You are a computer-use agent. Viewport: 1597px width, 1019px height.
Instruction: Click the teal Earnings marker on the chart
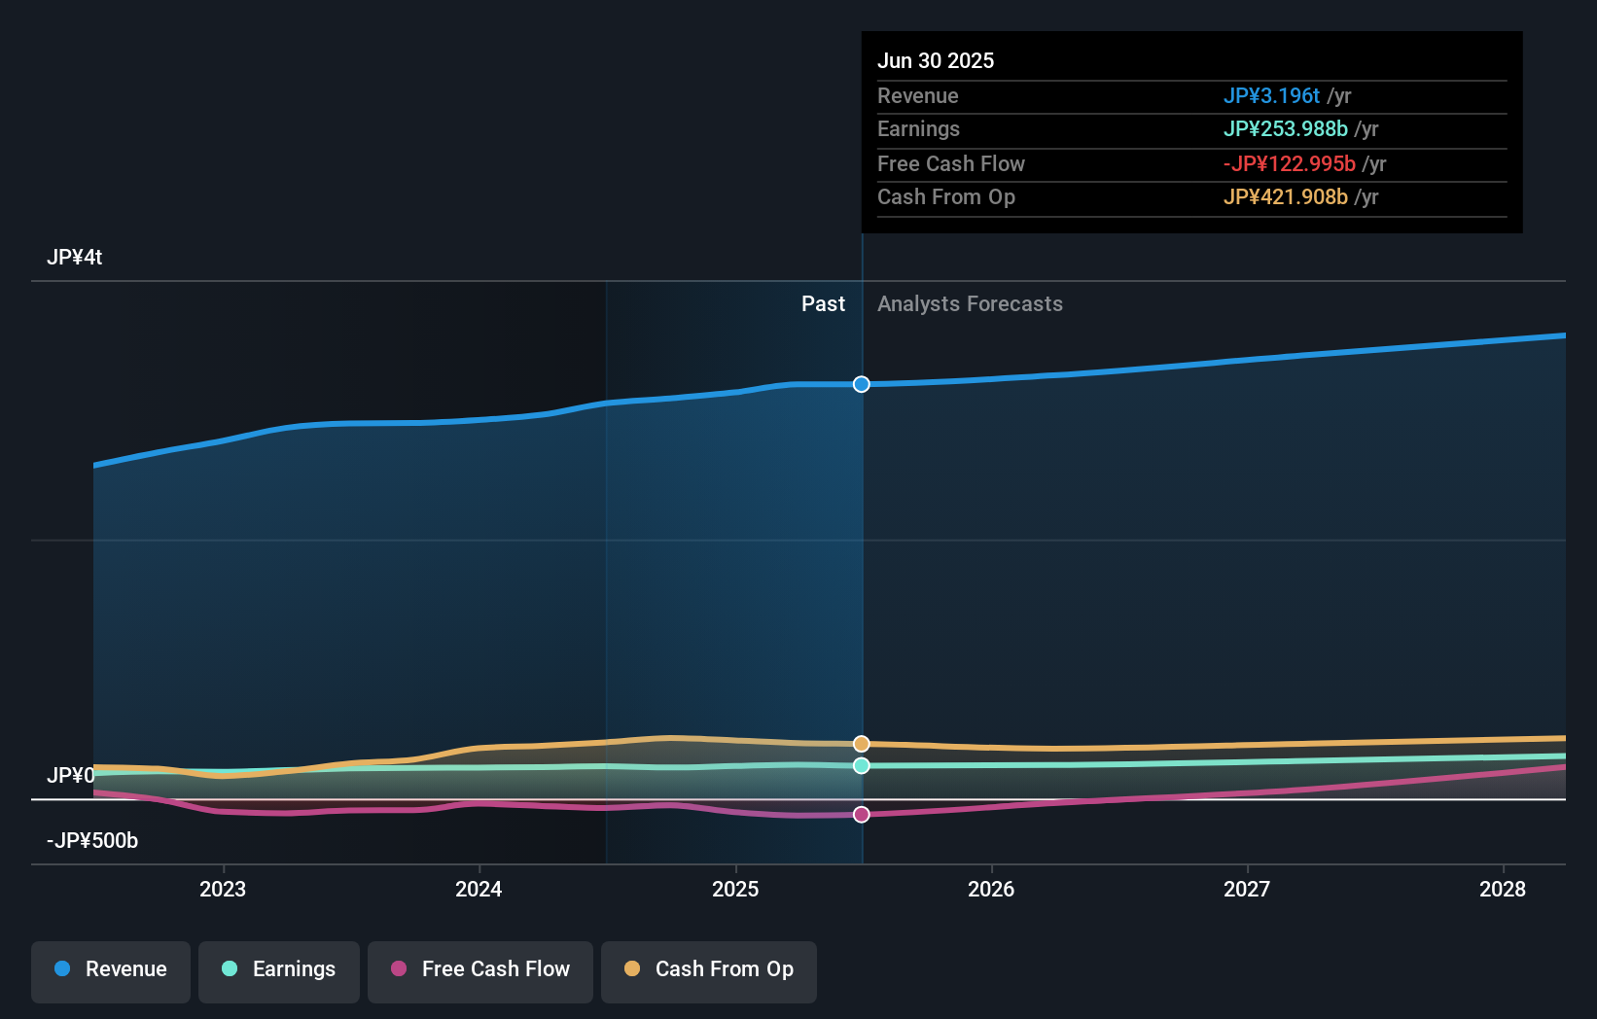(861, 765)
